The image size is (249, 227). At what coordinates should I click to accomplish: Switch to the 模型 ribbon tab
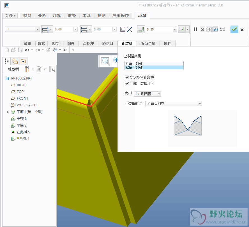coord(27,16)
